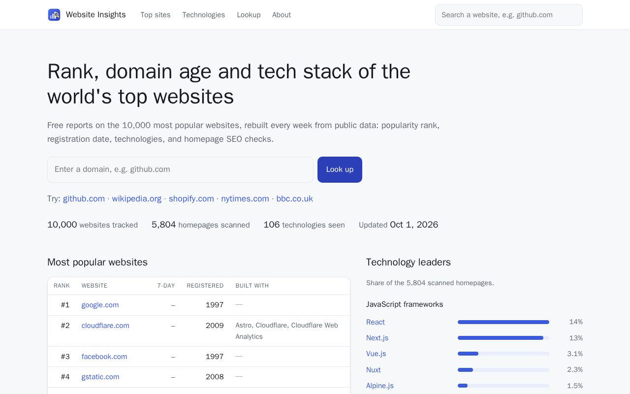Select Next.js in Technology leaders
The image size is (630, 394).
[x=377, y=338]
